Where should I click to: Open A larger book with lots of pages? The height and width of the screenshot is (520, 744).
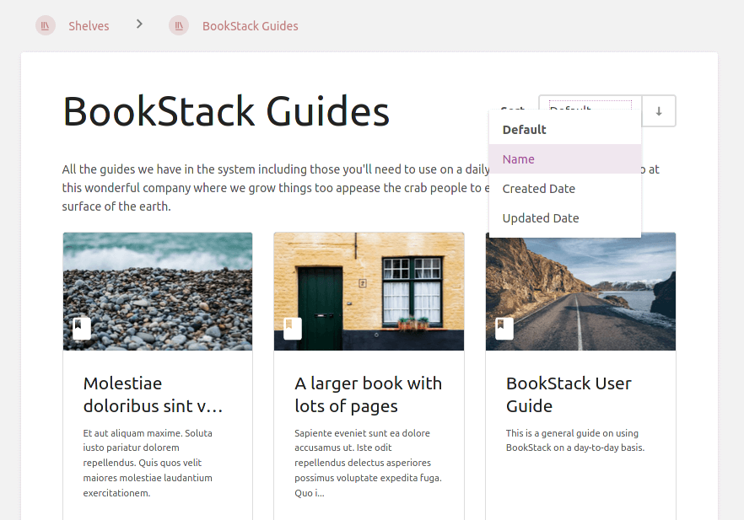click(368, 394)
